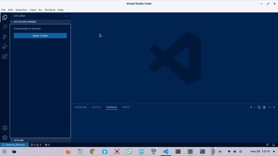This screenshot has width=278, height=156.
Task: Open the Extensions view
Action: tap(5, 56)
